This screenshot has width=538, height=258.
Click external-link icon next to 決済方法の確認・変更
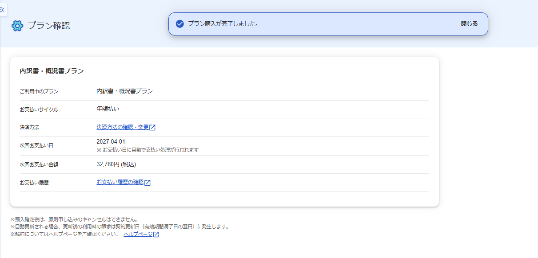coord(152,128)
